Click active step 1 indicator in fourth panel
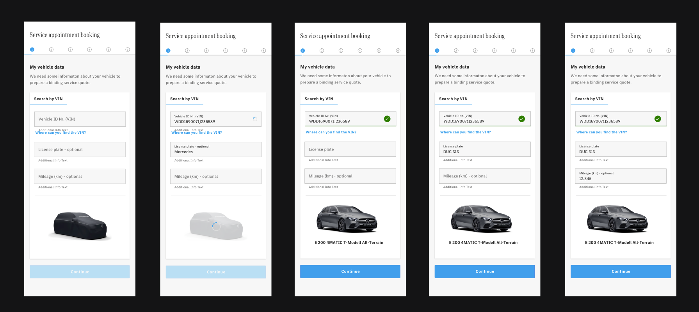699x312 pixels. pyautogui.click(x=437, y=51)
